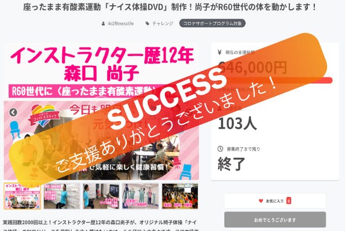Click the gray おめでとうございます button

coord(275,219)
